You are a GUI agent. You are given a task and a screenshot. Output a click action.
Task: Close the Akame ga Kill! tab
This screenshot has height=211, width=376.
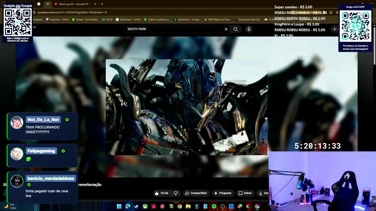95,4
